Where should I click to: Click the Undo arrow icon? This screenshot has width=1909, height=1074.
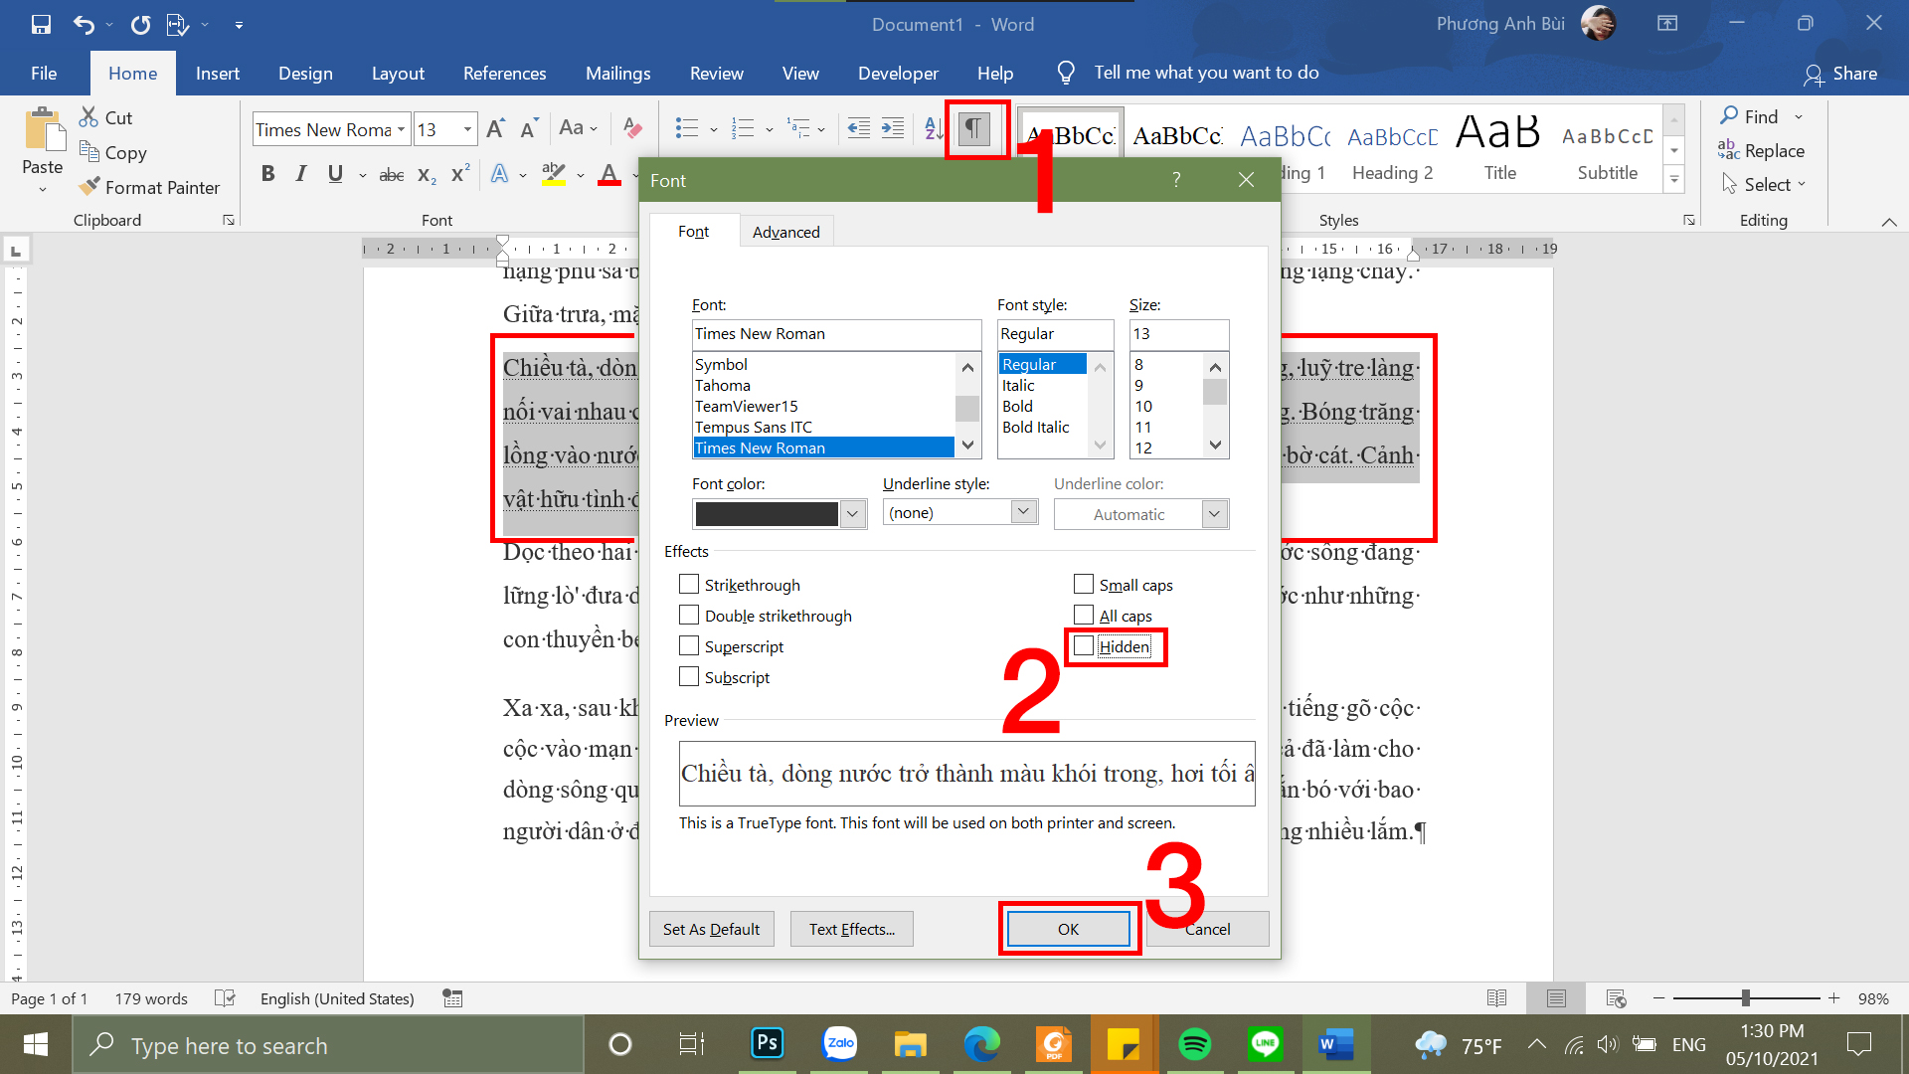(x=84, y=24)
